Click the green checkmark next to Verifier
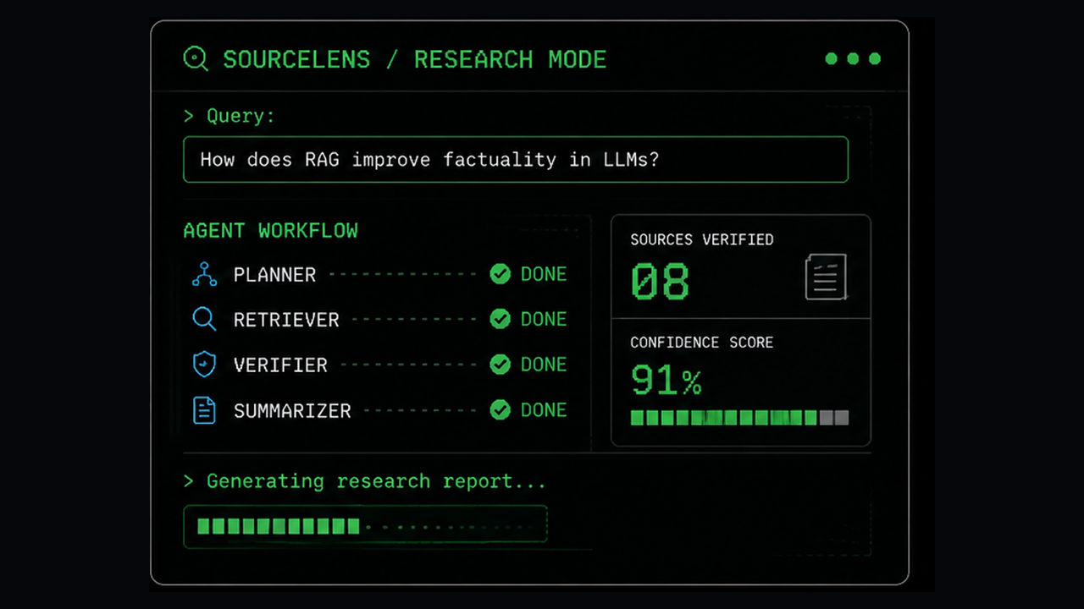This screenshot has height=609, width=1084. 501,365
